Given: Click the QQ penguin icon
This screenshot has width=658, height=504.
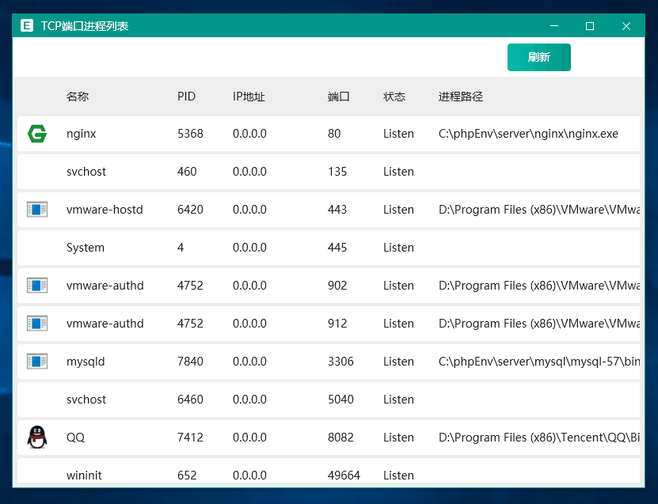Looking at the screenshot, I should pyautogui.click(x=36, y=437).
